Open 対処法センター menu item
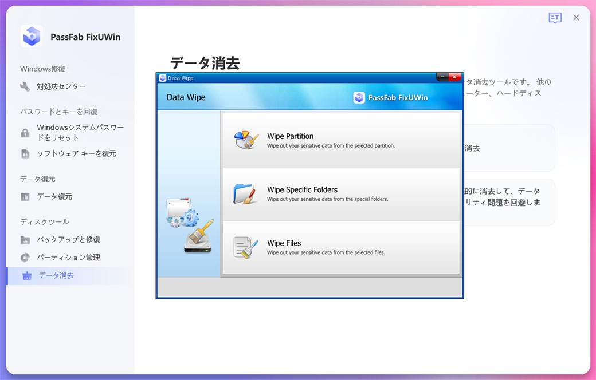Image resolution: width=596 pixels, height=380 pixels. coord(61,86)
